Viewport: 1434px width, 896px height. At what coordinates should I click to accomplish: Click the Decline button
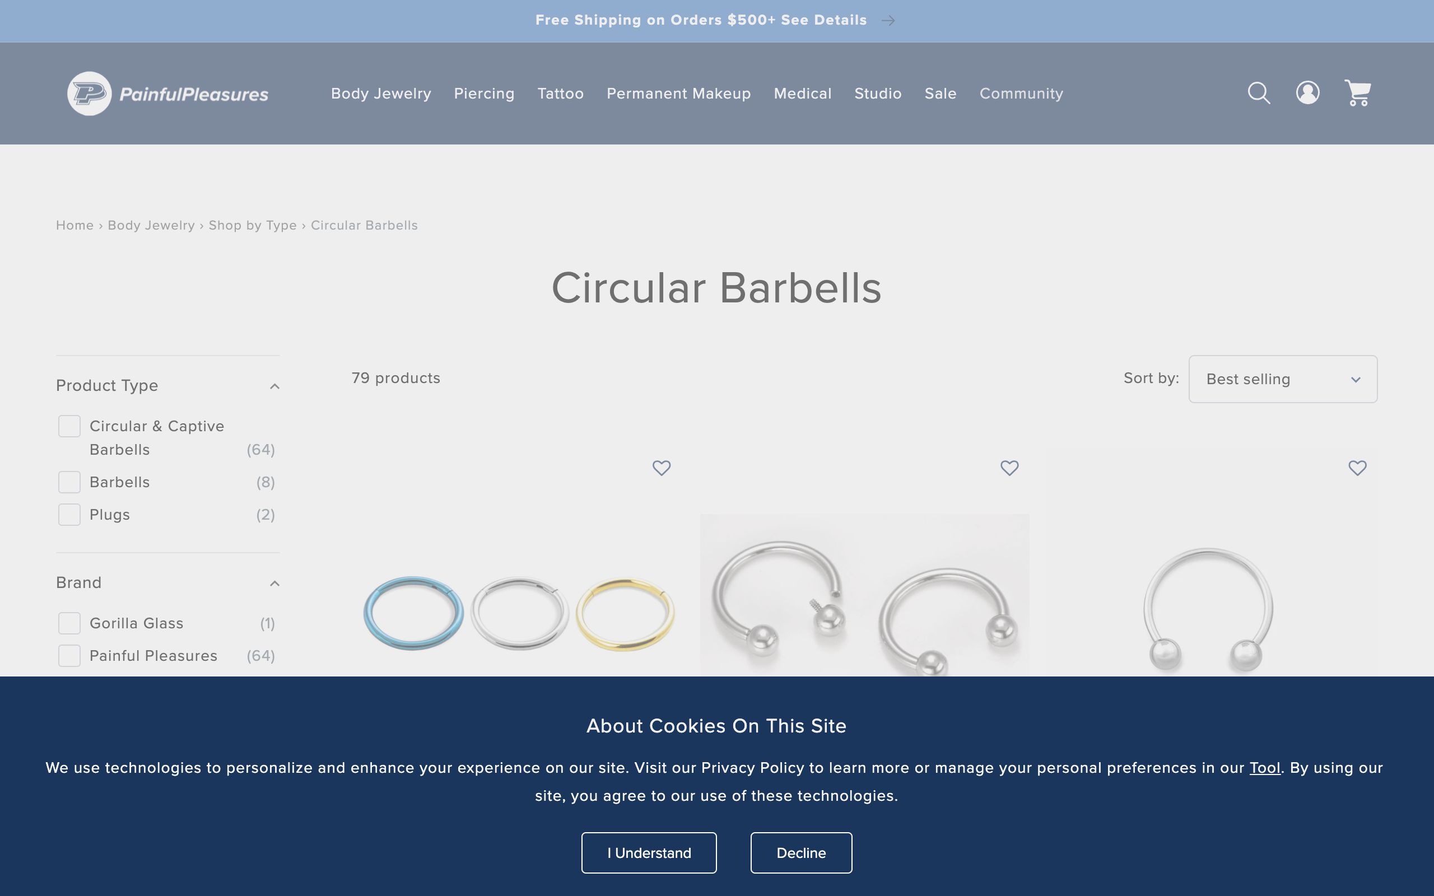(x=801, y=853)
